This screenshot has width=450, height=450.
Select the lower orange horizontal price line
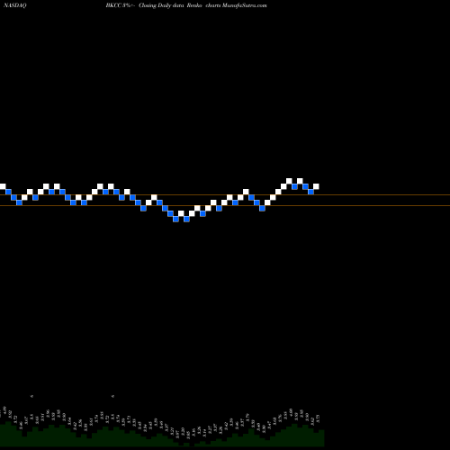pos(225,205)
